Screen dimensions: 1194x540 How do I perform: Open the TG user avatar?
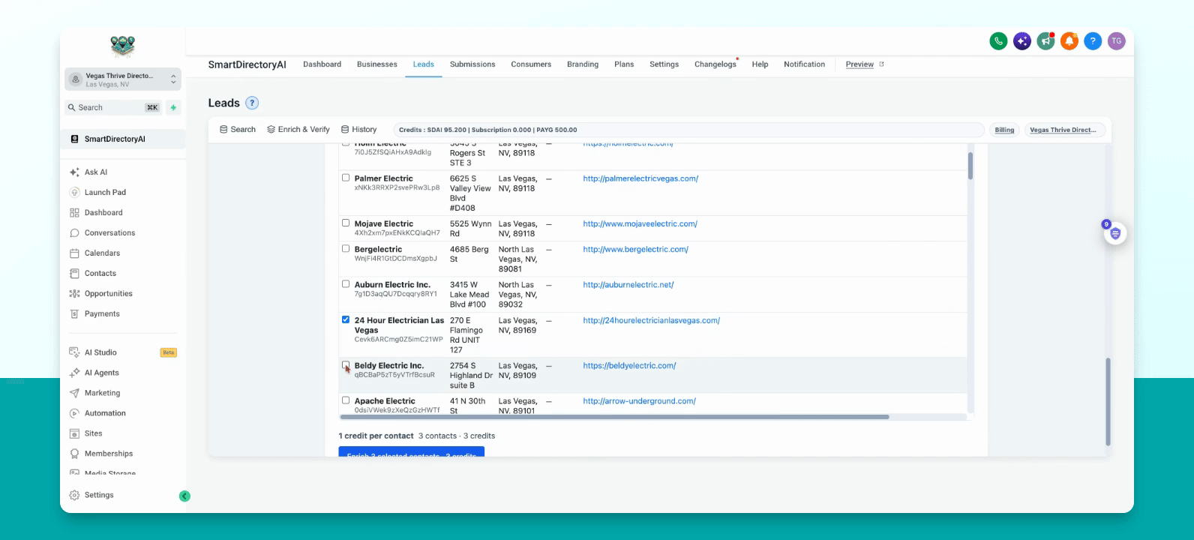(1117, 41)
